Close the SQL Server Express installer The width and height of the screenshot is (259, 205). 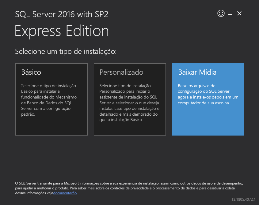pos(239,13)
